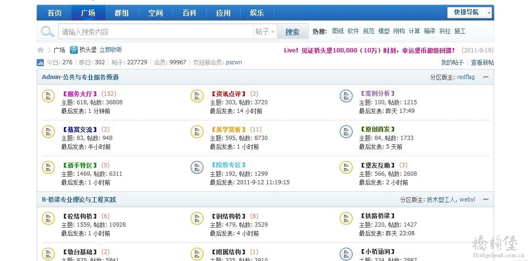Click the forum icon beside 砼结构桥

tap(48, 218)
